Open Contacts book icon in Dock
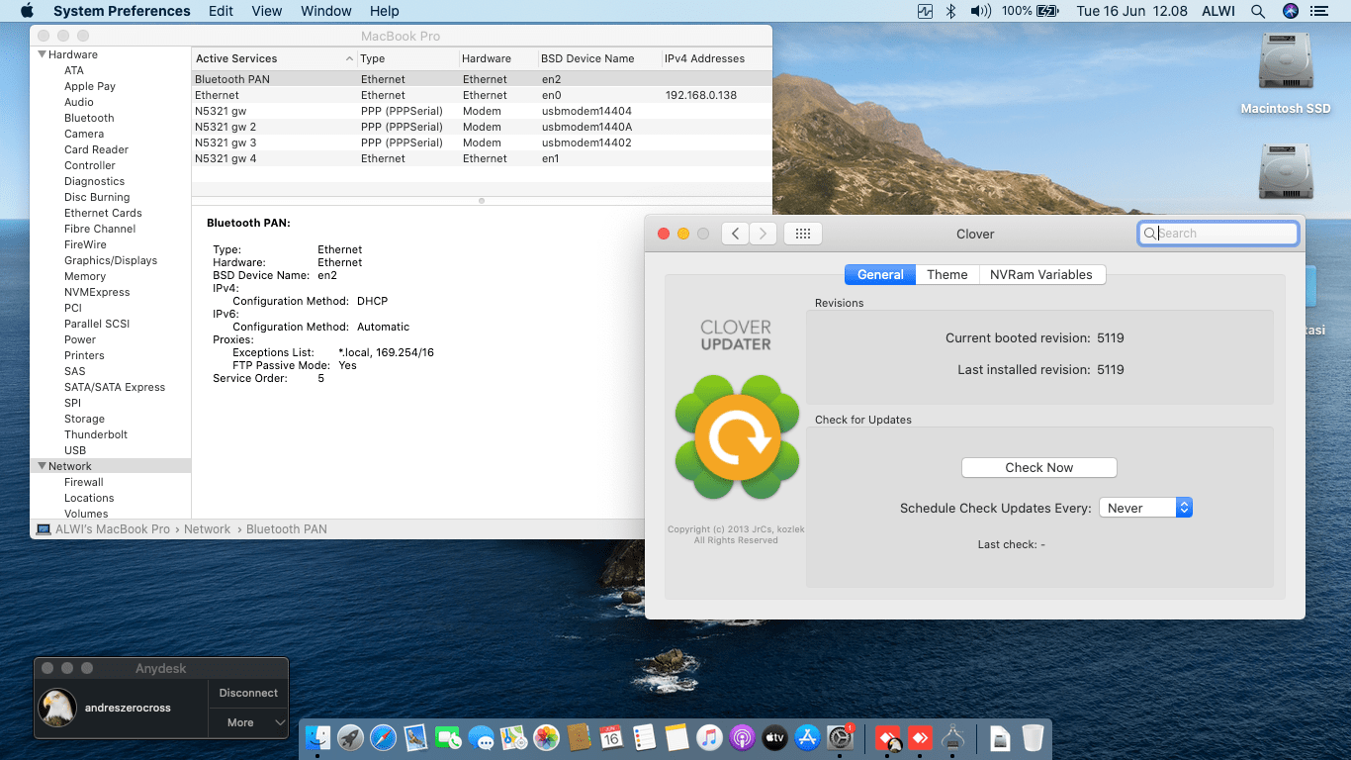1351x760 pixels. 579,737
